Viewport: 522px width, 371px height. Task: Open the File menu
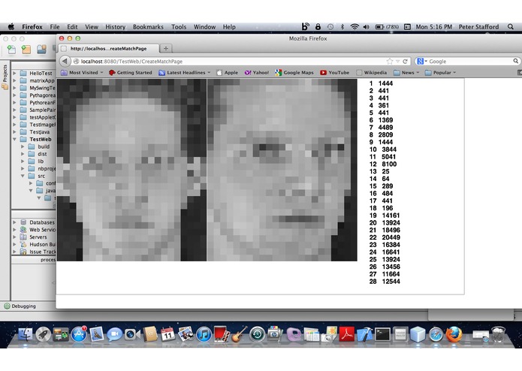point(55,27)
